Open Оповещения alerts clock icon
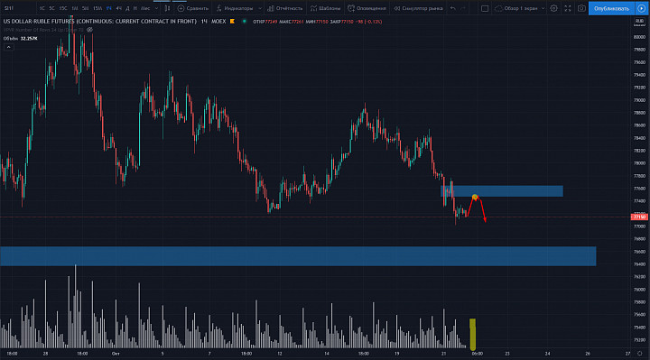This screenshot has height=360, width=650. [367, 8]
